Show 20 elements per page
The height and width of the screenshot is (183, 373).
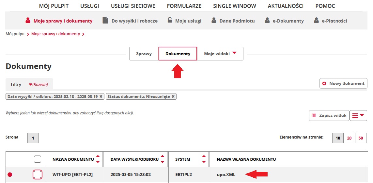click(349, 138)
